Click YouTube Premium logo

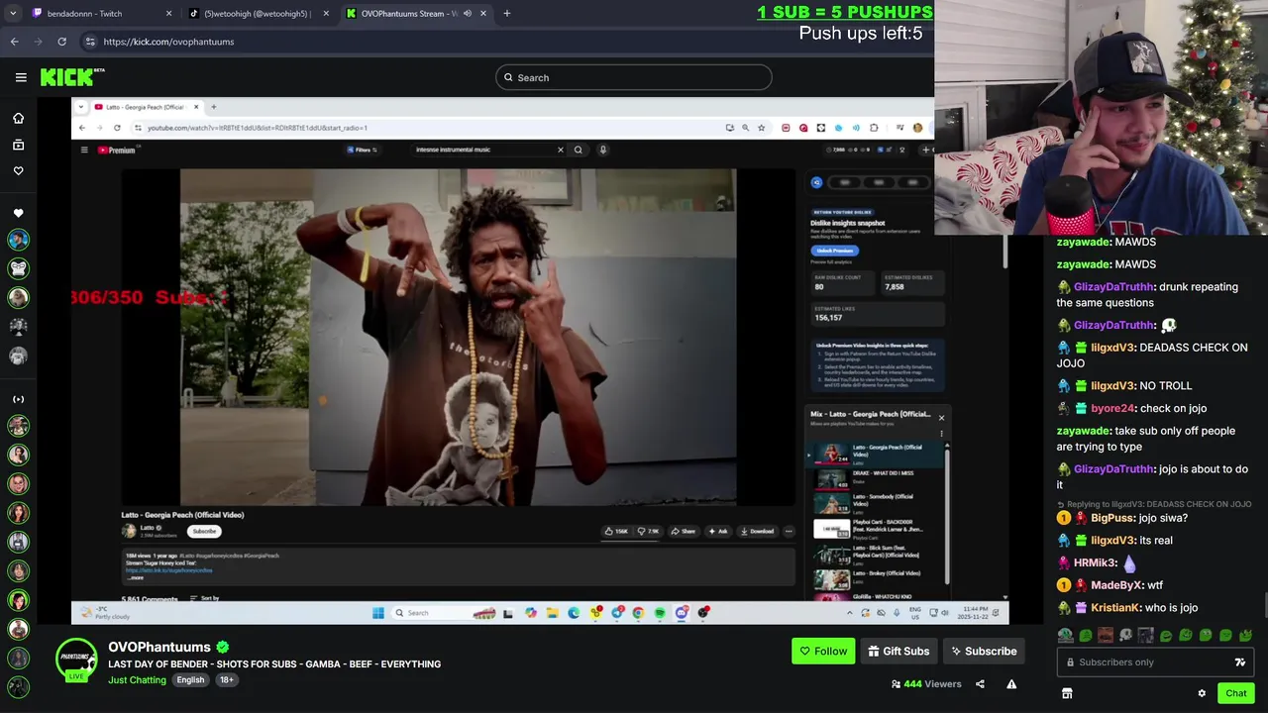pyautogui.click(x=117, y=150)
